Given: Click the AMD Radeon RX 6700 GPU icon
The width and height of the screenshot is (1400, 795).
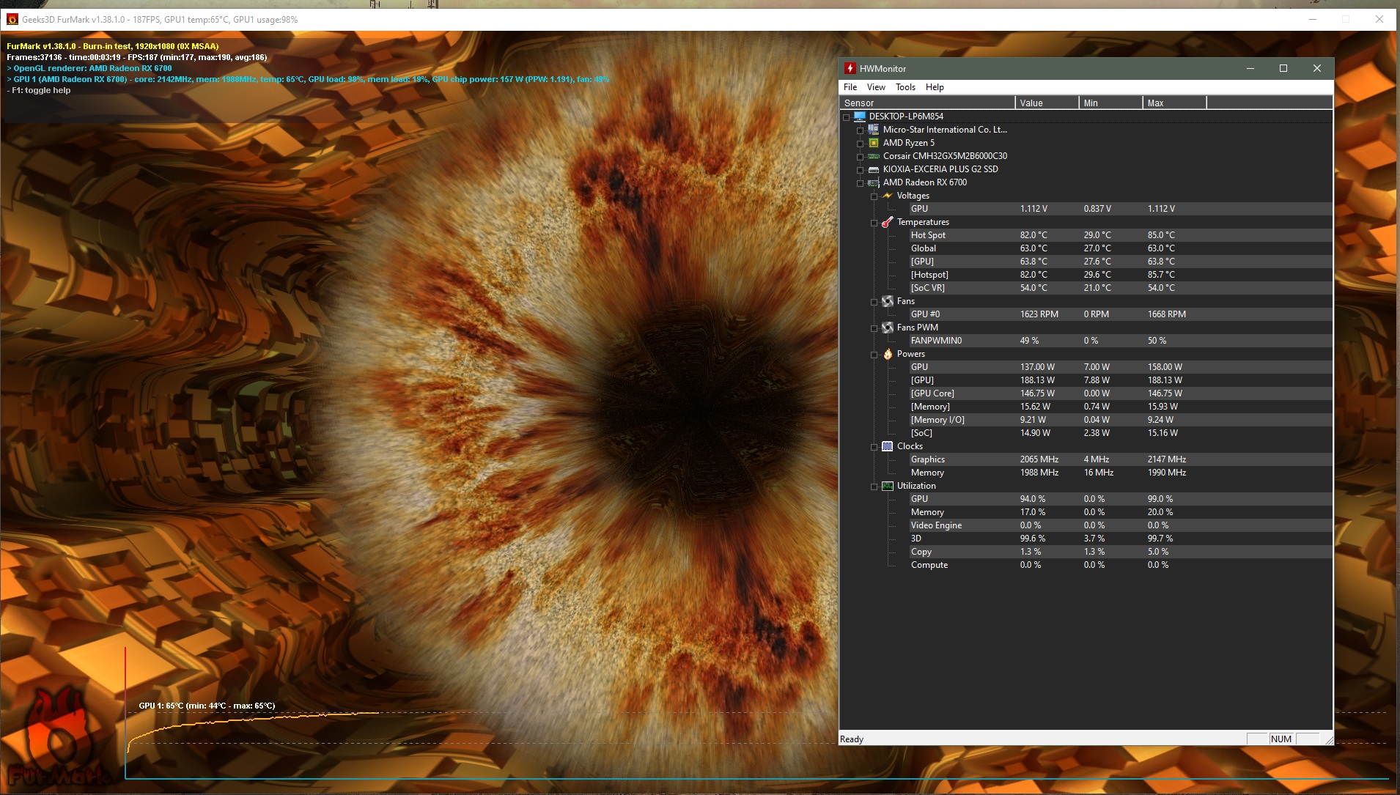Looking at the screenshot, I should [874, 182].
